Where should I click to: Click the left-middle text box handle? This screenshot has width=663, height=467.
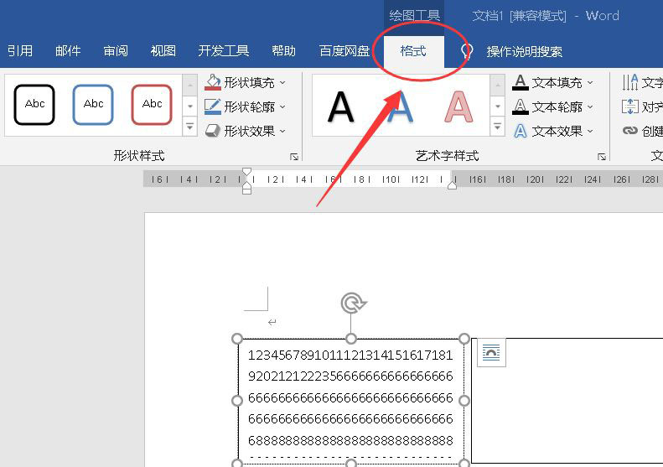237,400
